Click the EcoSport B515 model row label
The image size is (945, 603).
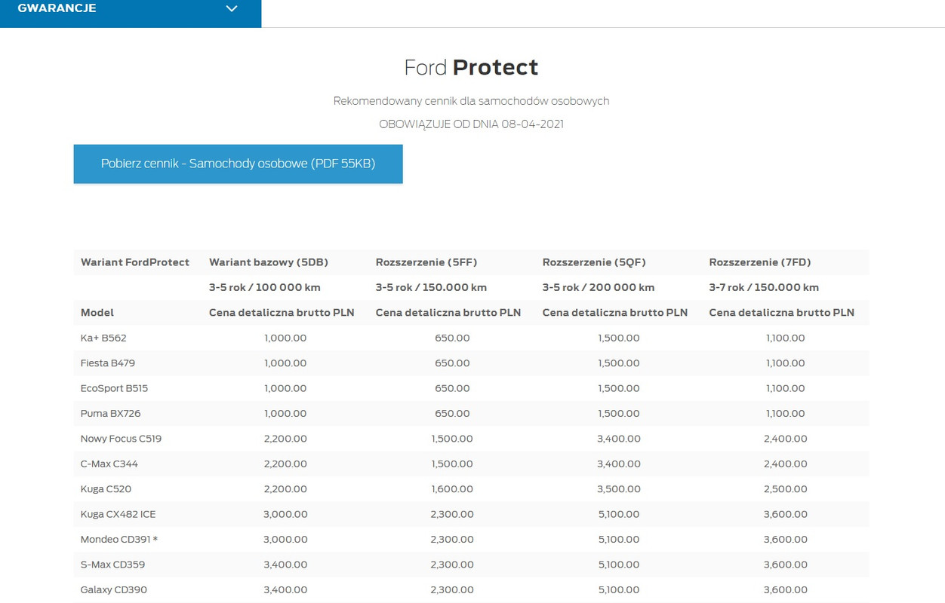[115, 388]
